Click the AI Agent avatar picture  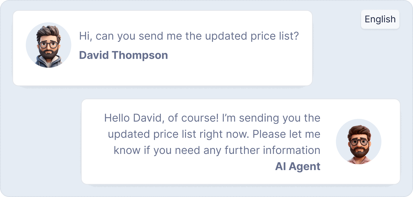(x=359, y=142)
